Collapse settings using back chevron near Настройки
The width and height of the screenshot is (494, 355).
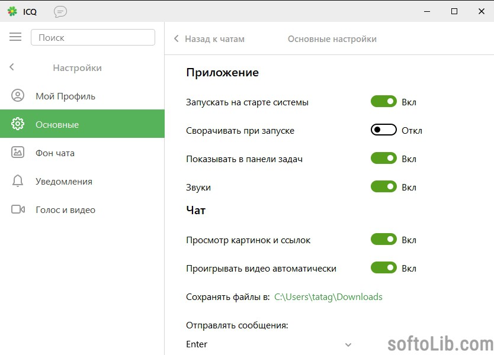(x=12, y=67)
